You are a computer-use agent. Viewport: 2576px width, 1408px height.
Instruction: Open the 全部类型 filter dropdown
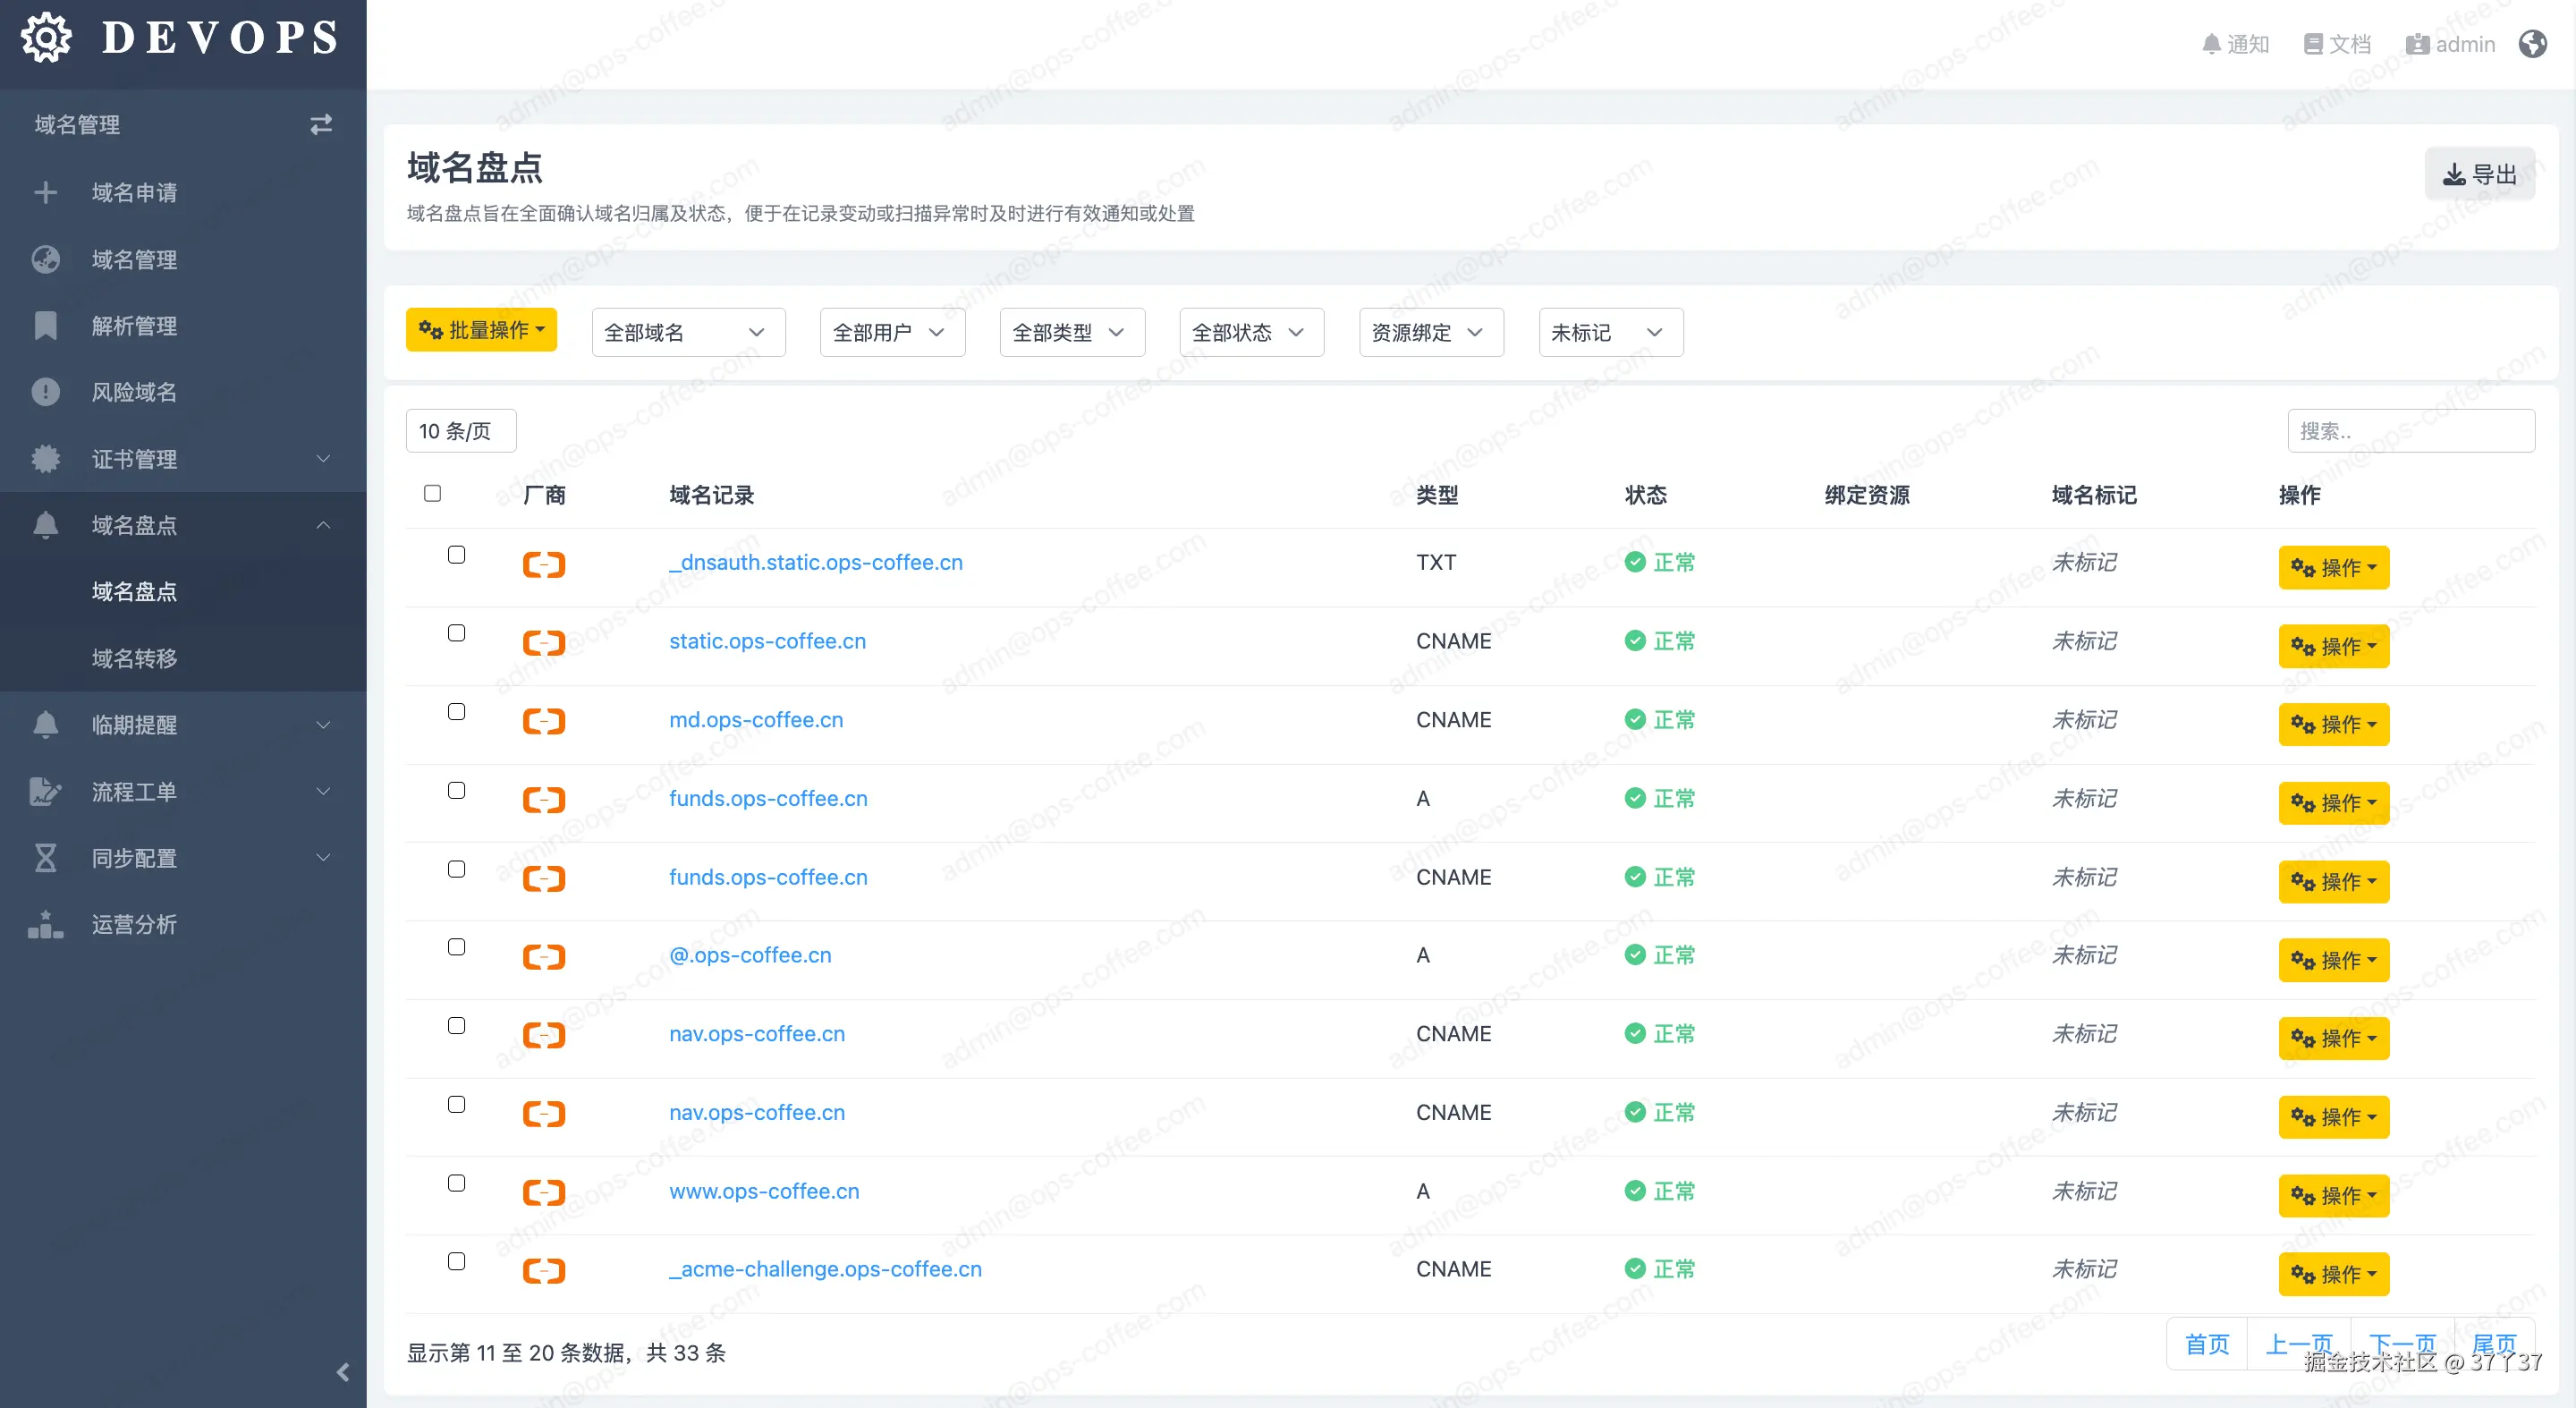[x=1072, y=332]
